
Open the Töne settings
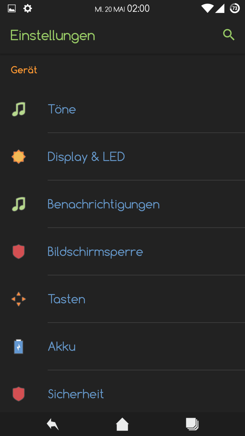62,109
